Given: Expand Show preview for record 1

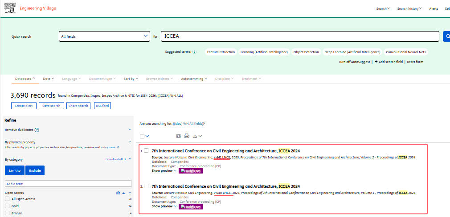Looking at the screenshot, I should click(164, 171).
